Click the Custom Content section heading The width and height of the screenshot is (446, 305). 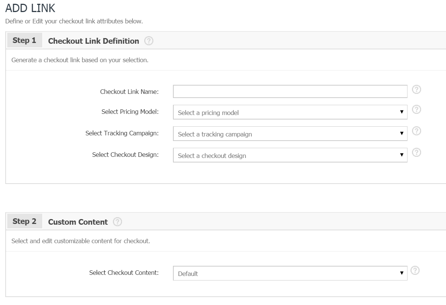tap(78, 222)
